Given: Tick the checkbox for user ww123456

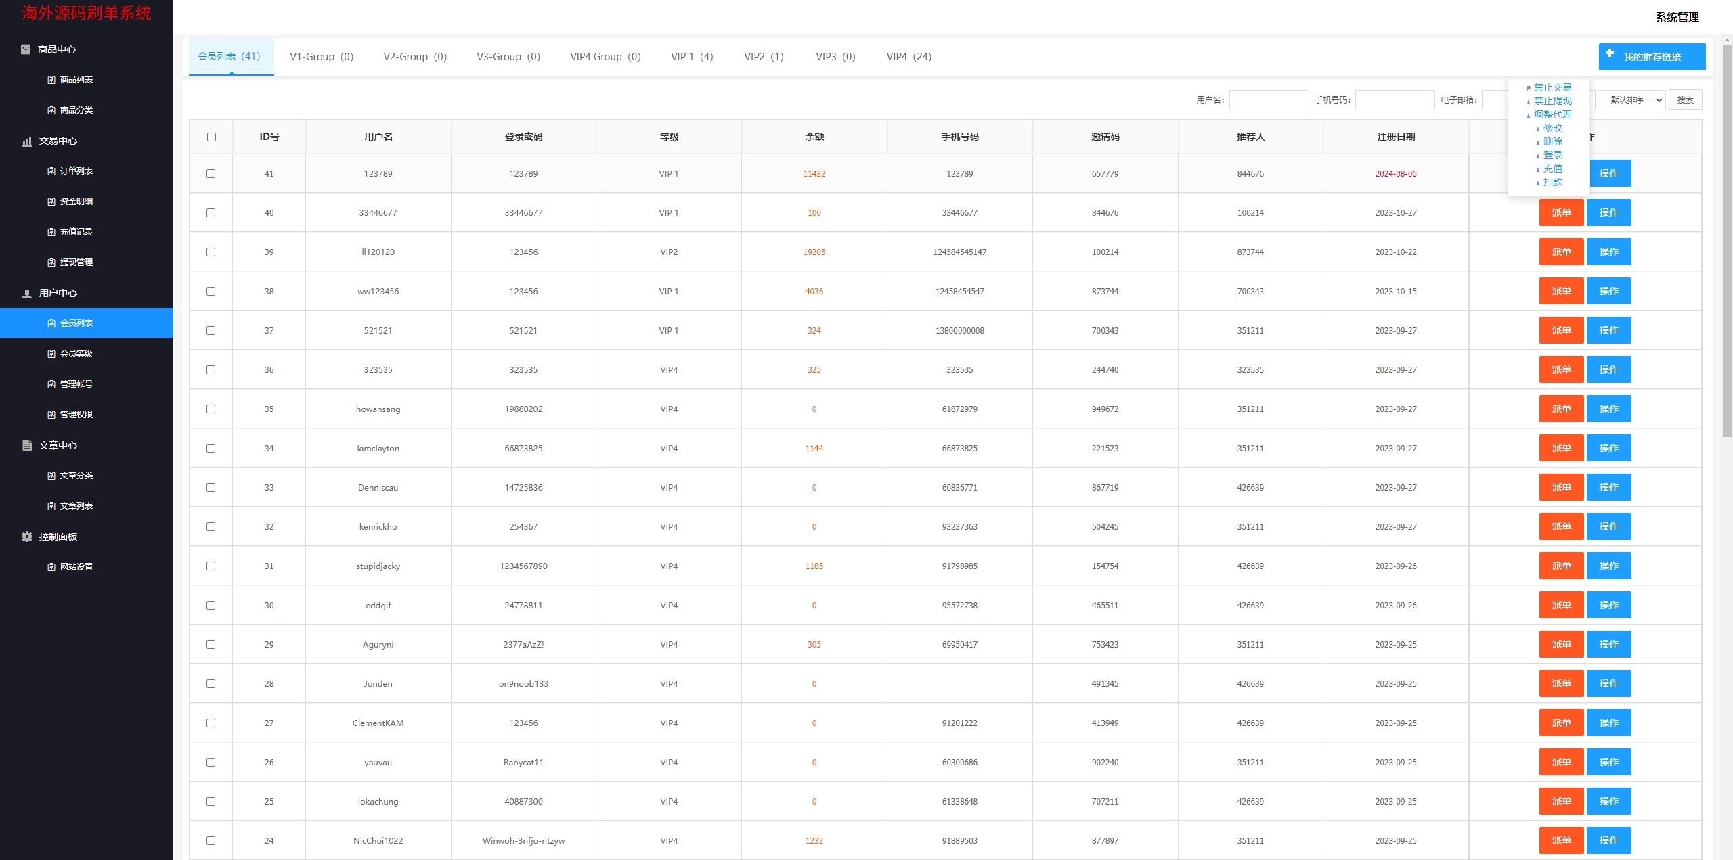Looking at the screenshot, I should point(211,292).
